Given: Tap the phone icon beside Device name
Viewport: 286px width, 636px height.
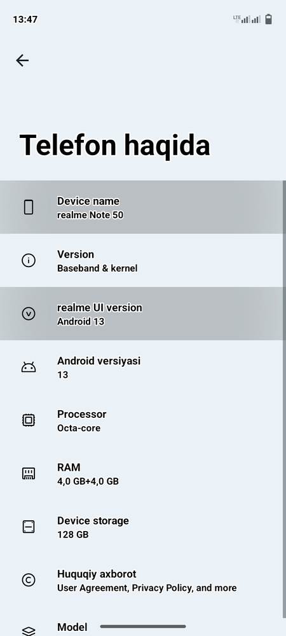Looking at the screenshot, I should click(29, 207).
